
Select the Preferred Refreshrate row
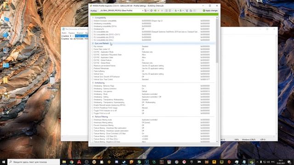coord(153,68)
